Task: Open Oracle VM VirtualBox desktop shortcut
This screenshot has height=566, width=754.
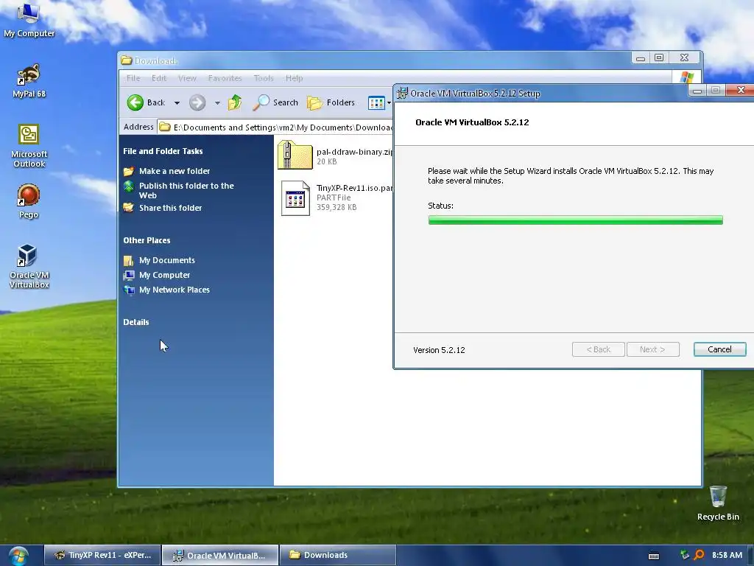Action: tap(29, 266)
